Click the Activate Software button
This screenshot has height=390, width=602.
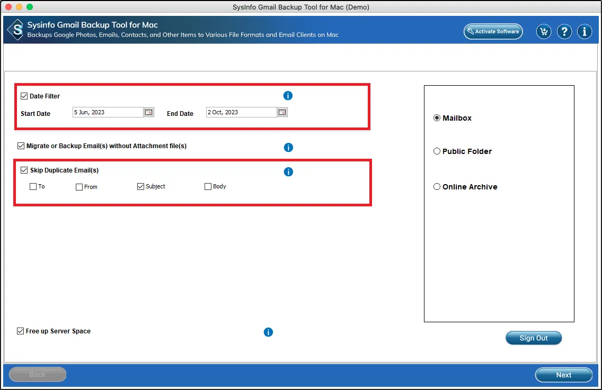tap(493, 31)
